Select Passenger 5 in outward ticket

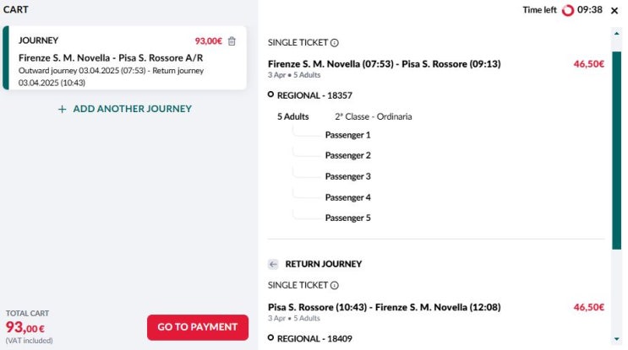(347, 218)
